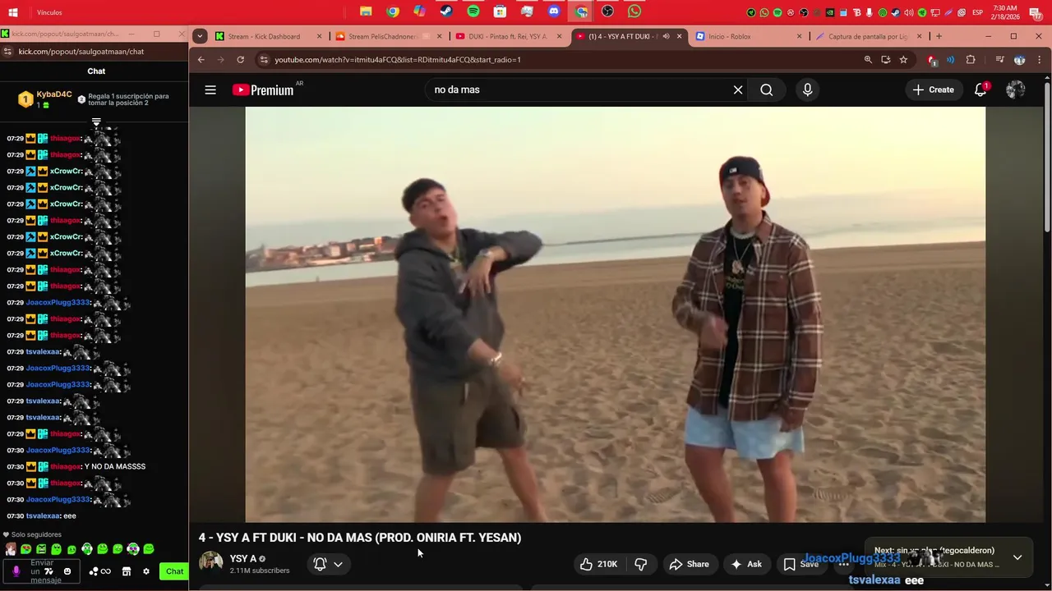
Task: Open Kick chat shop icon
Action: [127, 571]
